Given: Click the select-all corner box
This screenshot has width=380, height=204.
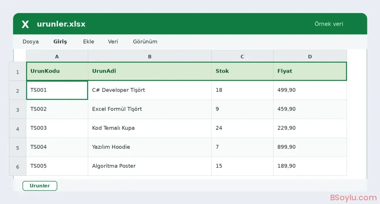Looking at the screenshot, I should click(20, 56).
